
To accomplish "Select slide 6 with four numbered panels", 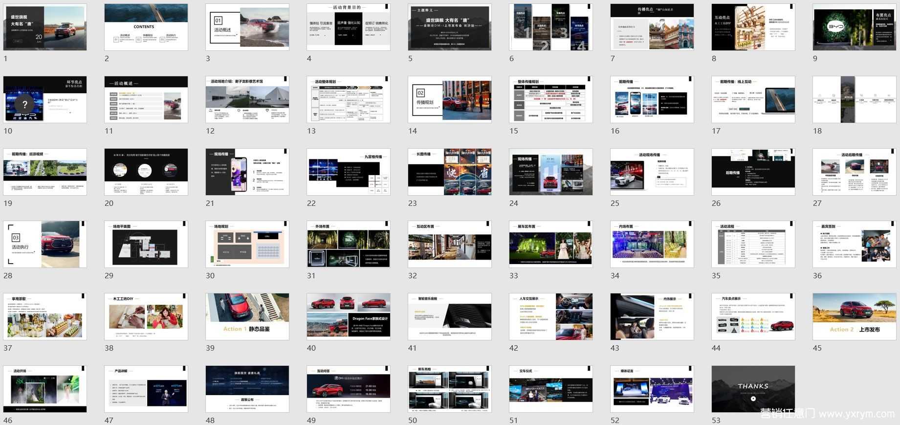I will click(x=551, y=27).
